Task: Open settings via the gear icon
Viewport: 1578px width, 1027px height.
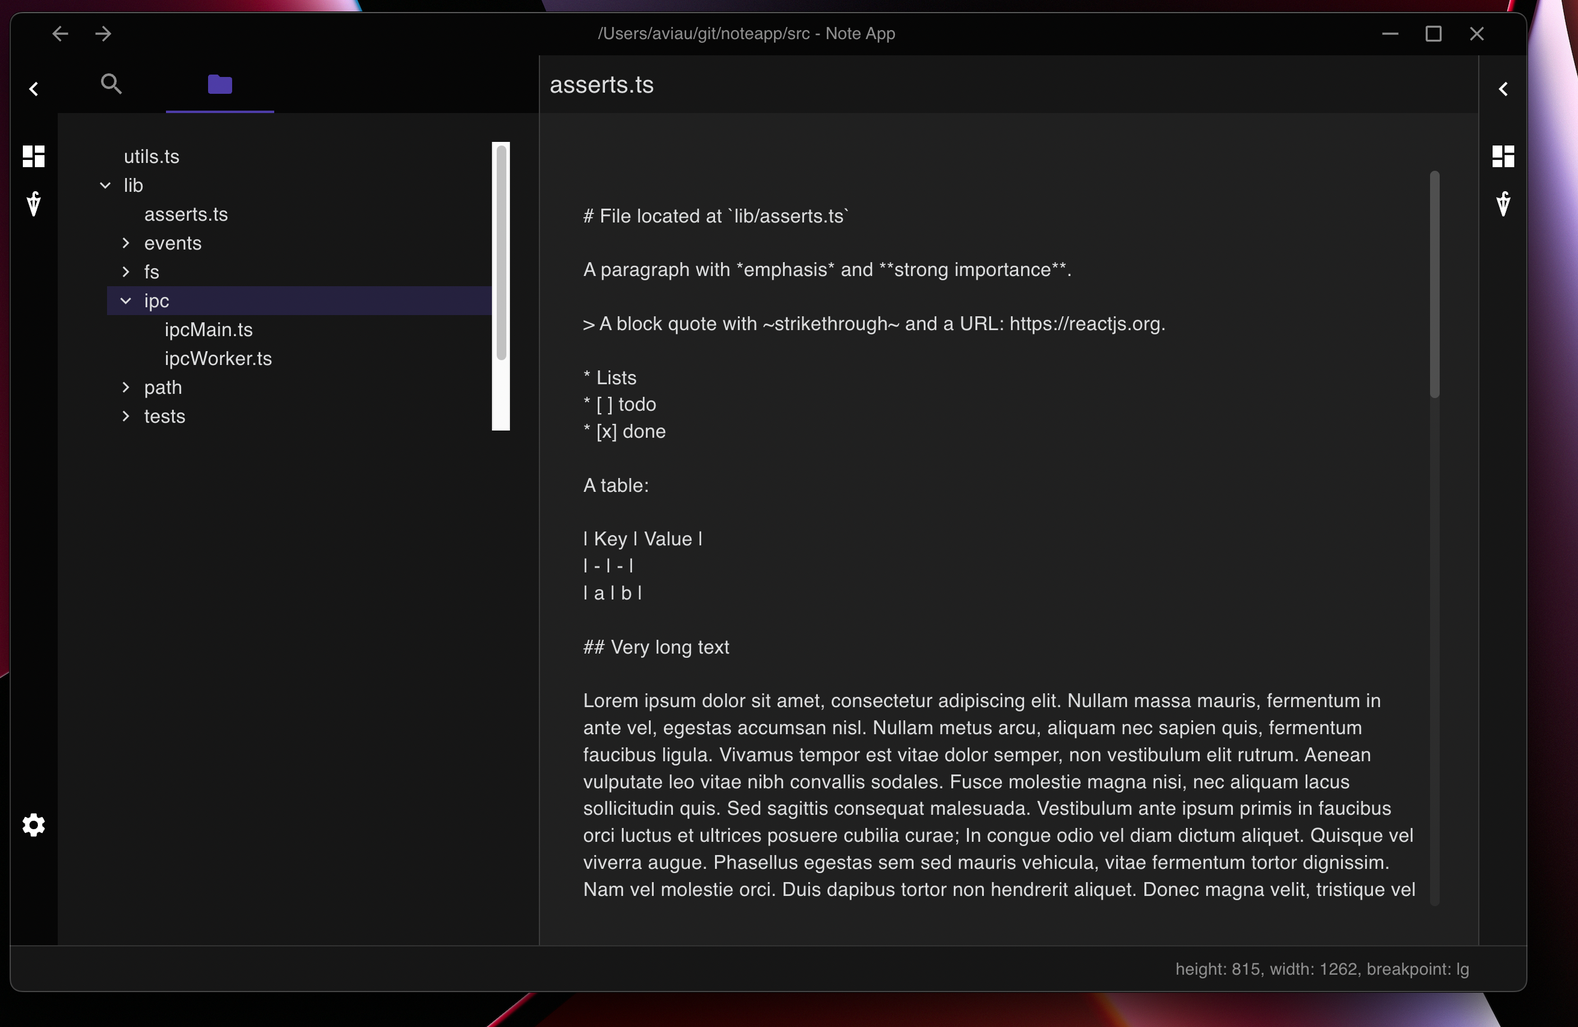Action: click(34, 826)
